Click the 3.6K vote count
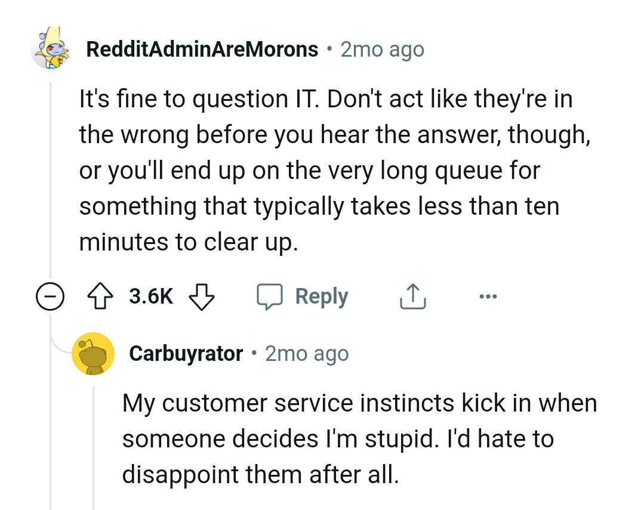This screenshot has width=644, height=510. [150, 296]
